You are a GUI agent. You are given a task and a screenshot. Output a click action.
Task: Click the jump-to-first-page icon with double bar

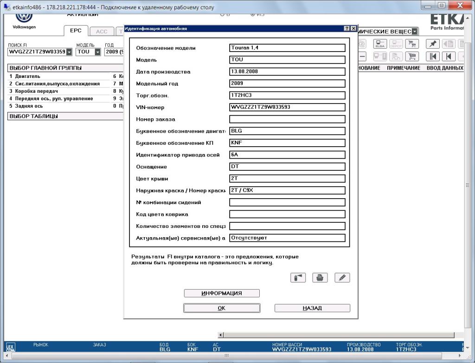coord(433,57)
